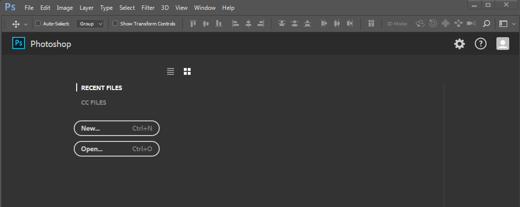Enable the Auto-Select checkbox
Image resolution: width=520 pixels, height=207 pixels.
[x=38, y=23]
